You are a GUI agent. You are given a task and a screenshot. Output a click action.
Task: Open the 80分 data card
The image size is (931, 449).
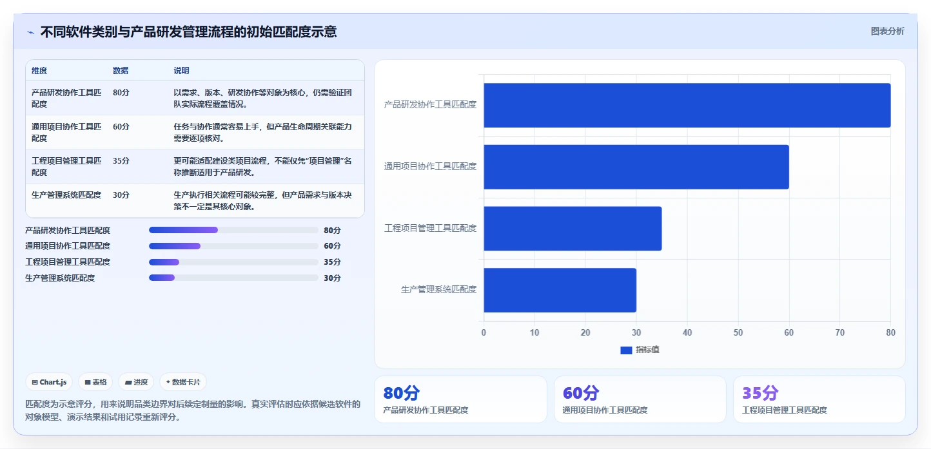point(460,399)
